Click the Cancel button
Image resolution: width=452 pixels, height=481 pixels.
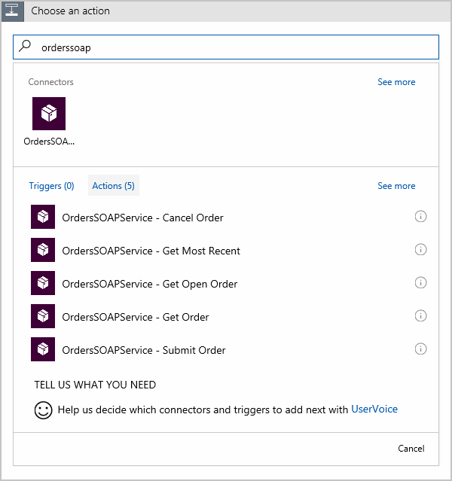[x=411, y=449]
